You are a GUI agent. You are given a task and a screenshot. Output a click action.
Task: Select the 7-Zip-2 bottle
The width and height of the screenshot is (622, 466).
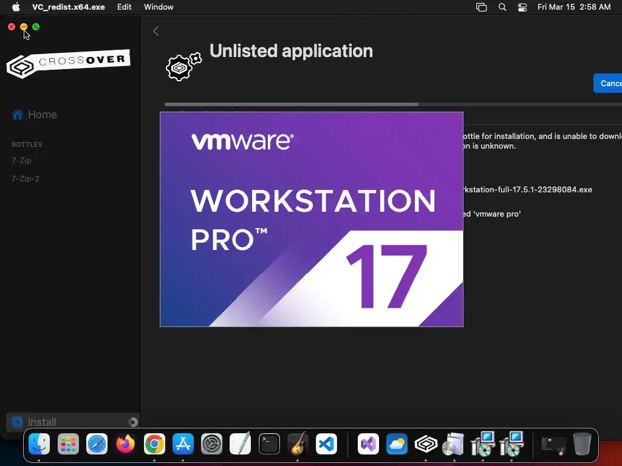[26, 179]
